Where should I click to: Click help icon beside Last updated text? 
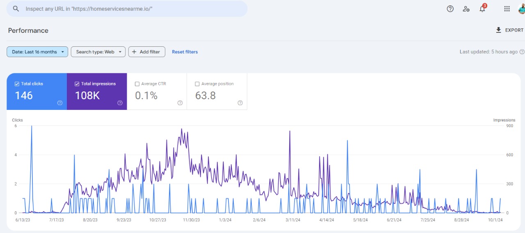[522, 52]
